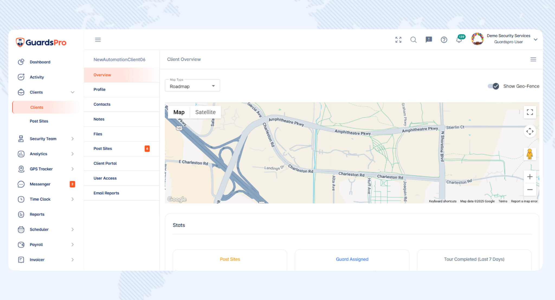Click the Reports document icon
This screenshot has height=300, width=555.
tap(21, 215)
